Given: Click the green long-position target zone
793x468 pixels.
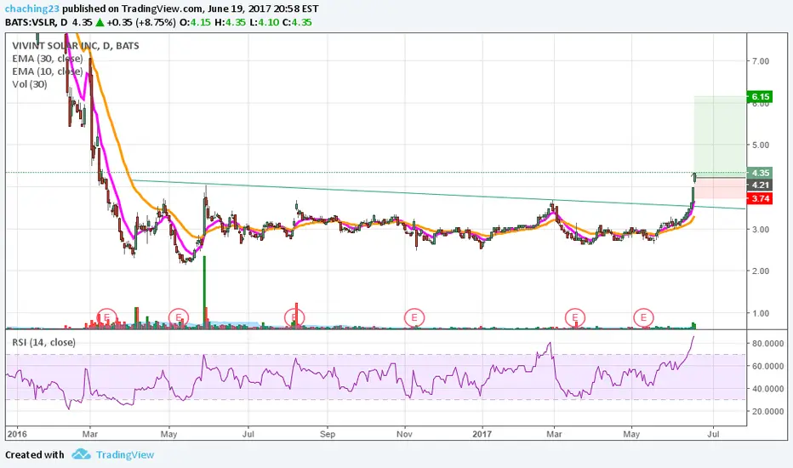Looking at the screenshot, I should click(720, 136).
